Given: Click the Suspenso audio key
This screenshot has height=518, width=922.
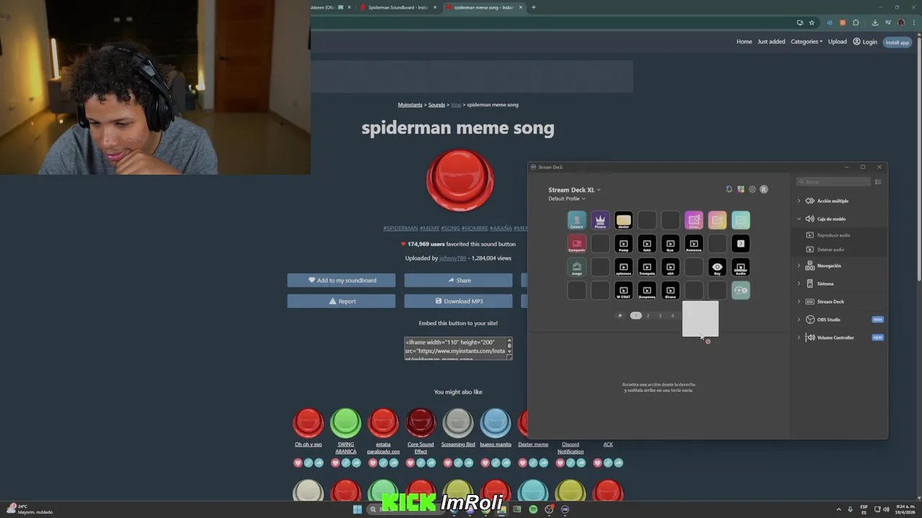Looking at the screenshot, I should click(647, 290).
